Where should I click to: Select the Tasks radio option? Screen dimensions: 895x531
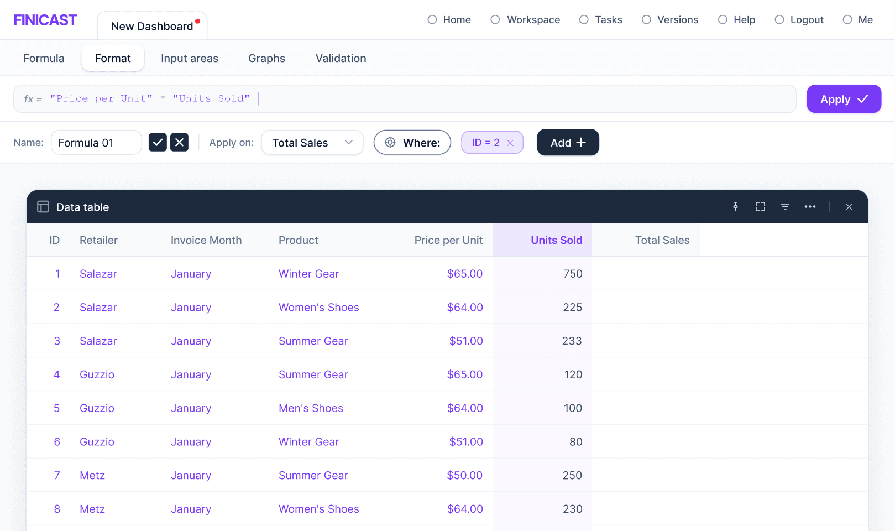pyautogui.click(x=584, y=20)
